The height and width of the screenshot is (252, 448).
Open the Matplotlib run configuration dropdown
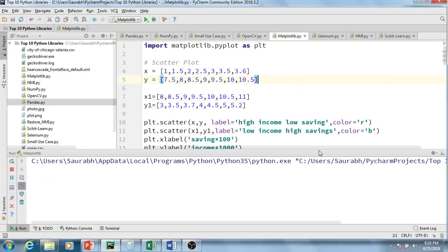tap(126, 20)
